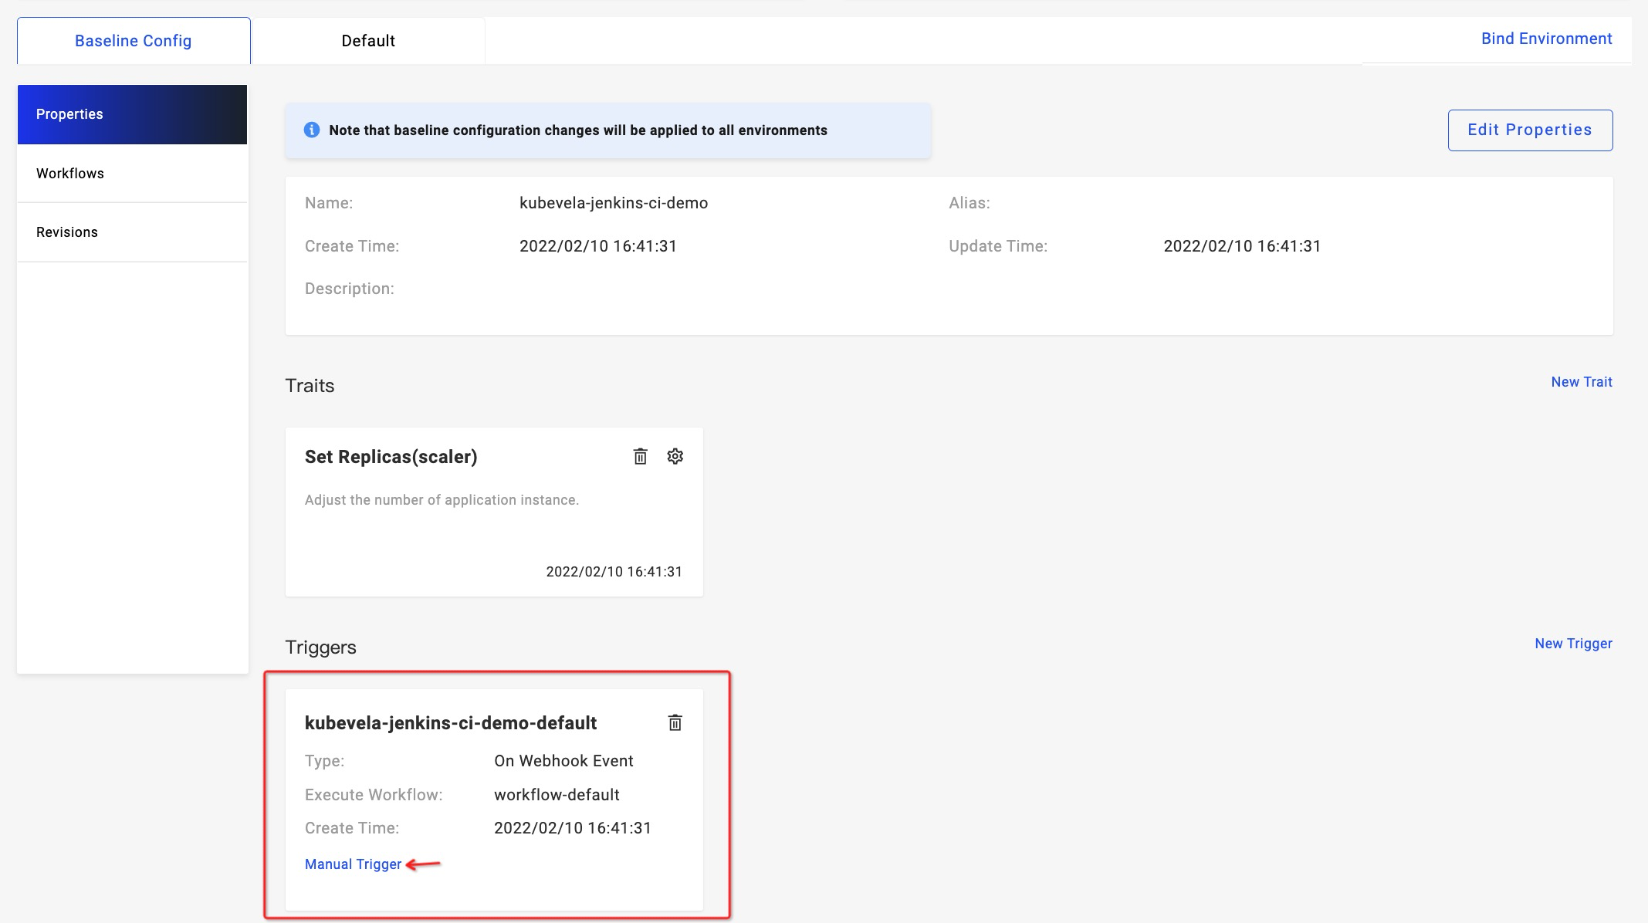Click the On Webhook Event type value

563,761
